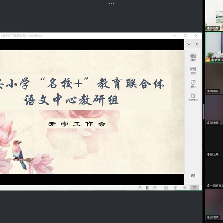Open the three-dots menu above the shared screen
Screen dimensions: 223x223
(111, 3)
